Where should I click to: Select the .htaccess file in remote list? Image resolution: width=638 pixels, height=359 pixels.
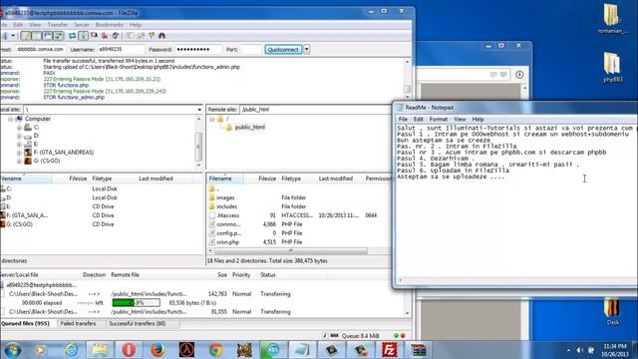(227, 215)
